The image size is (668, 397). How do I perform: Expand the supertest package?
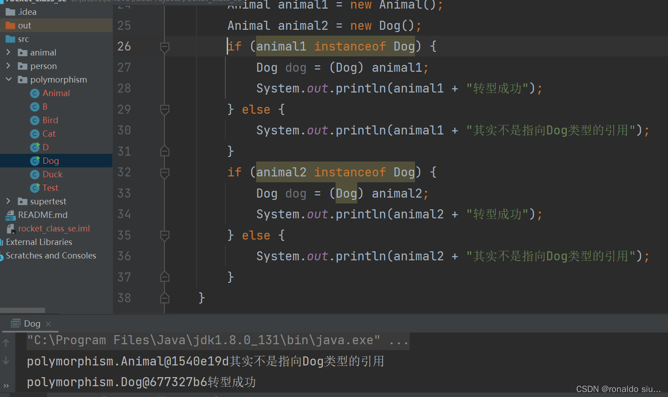coord(8,201)
